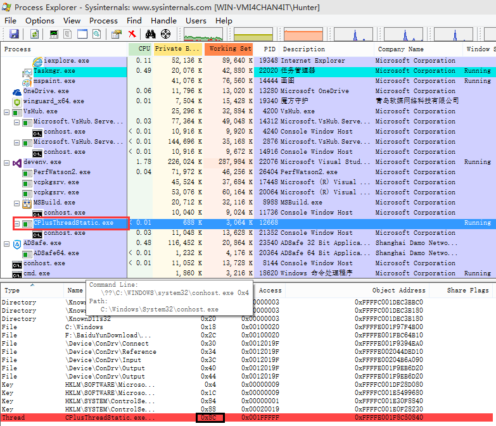
Task: Open the Options menu
Action: pos(40,21)
